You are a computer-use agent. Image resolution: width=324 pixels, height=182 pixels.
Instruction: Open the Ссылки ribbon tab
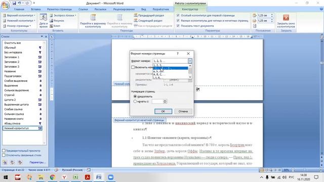[x=83, y=9]
